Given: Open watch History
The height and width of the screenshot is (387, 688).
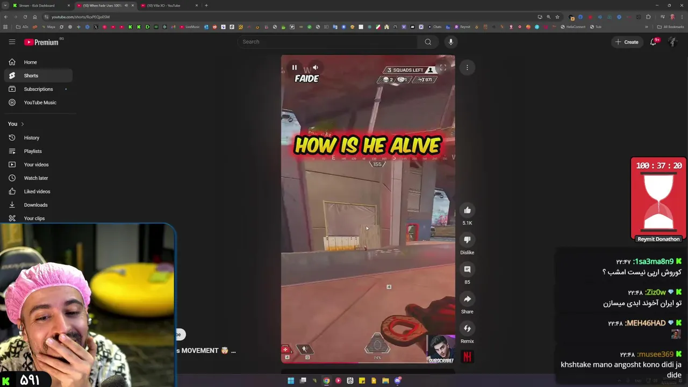Looking at the screenshot, I should point(38,138).
